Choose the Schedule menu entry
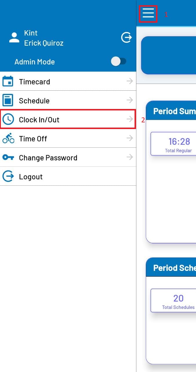This screenshot has height=372, width=196. (x=34, y=101)
